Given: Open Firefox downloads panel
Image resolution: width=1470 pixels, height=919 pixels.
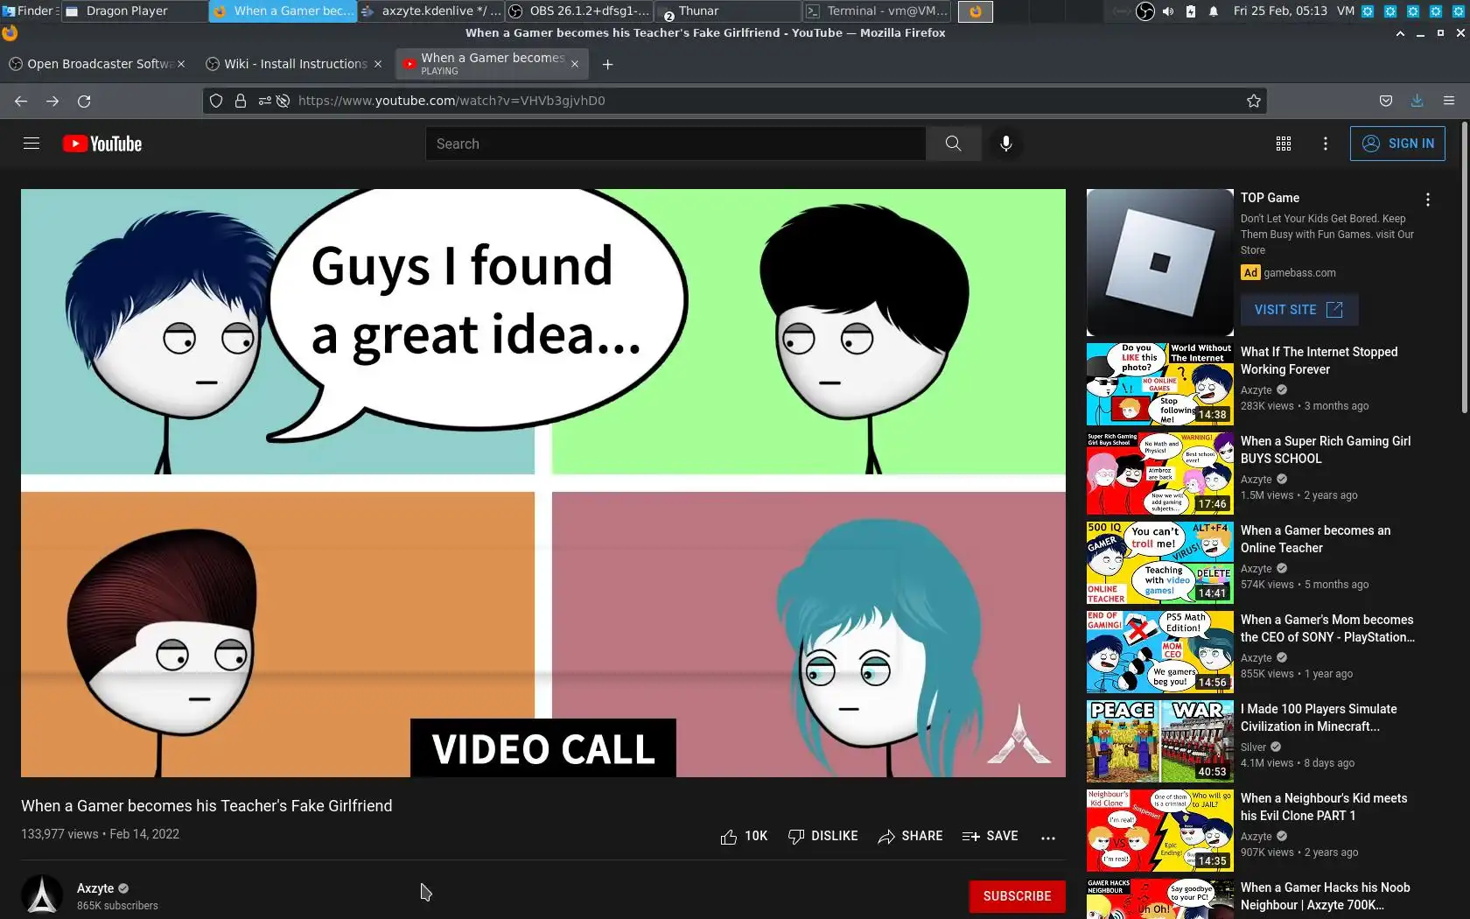Looking at the screenshot, I should pyautogui.click(x=1417, y=101).
